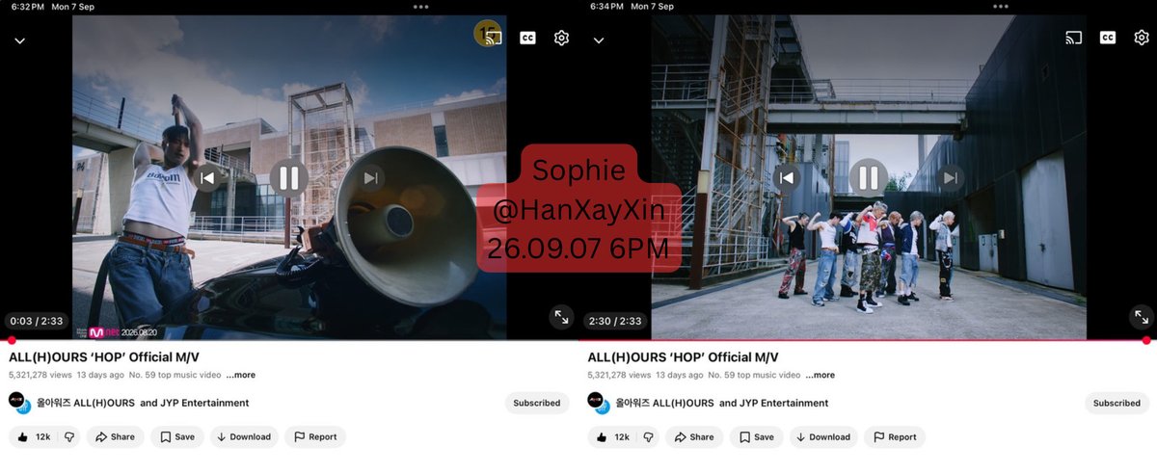The width and height of the screenshot is (1157, 473).
Task: Click the right video progress scrubber dot
Action: coord(1146,339)
